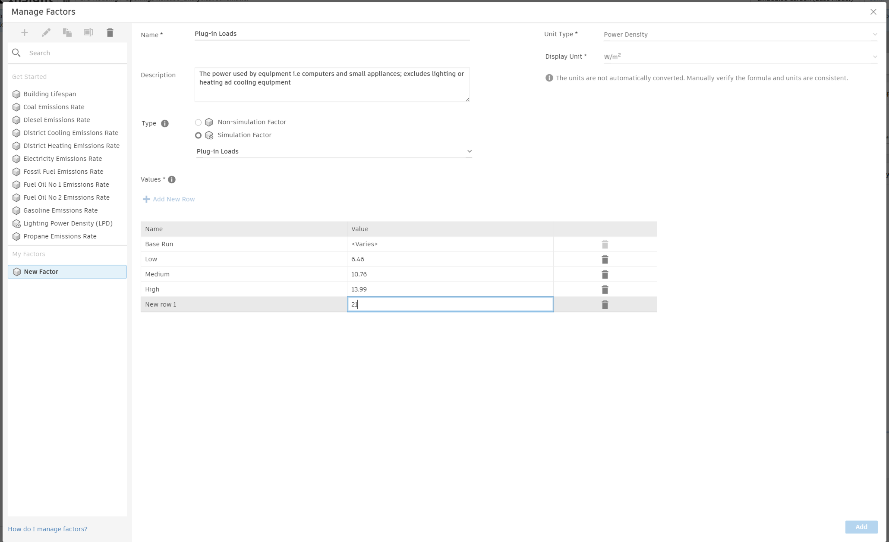Click the info icon next to Type
This screenshot has width=889, height=542.
(165, 124)
